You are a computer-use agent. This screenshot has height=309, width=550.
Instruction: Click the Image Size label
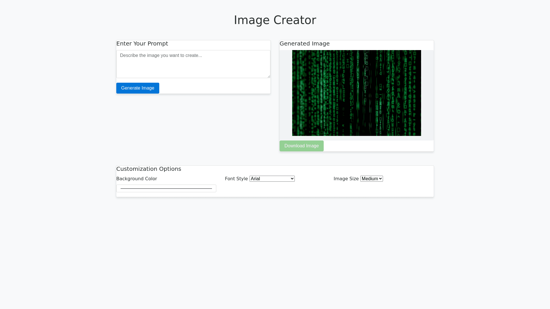pos(346,179)
